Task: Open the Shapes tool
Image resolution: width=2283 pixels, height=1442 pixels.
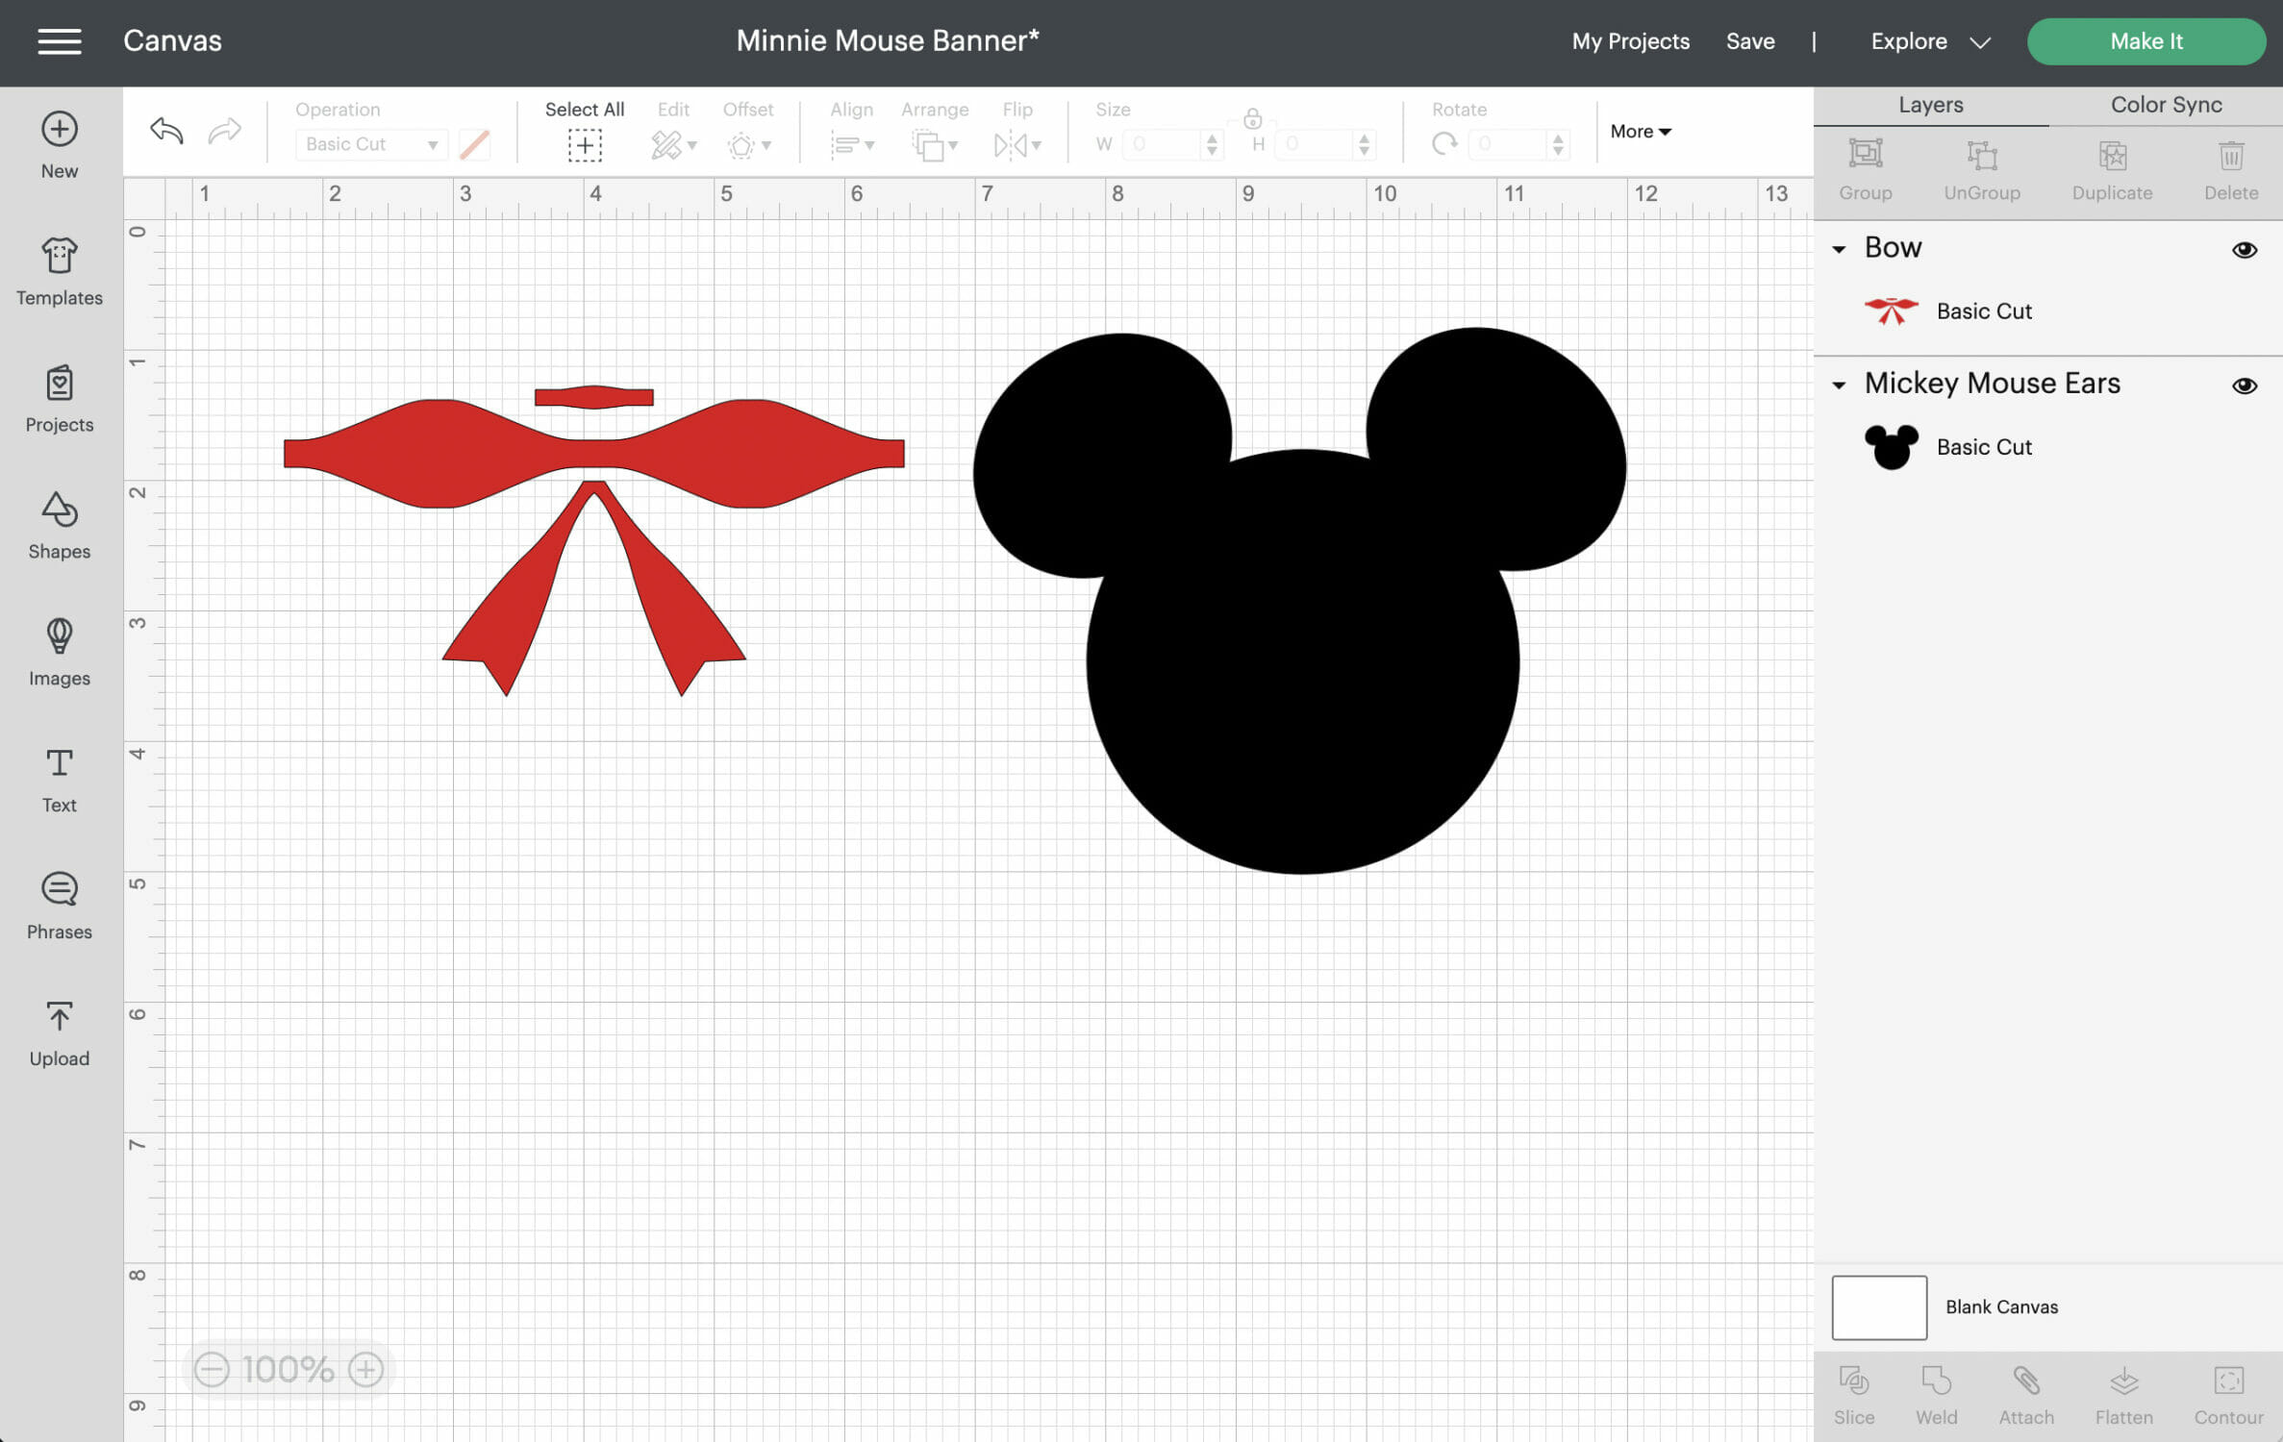Action: tap(60, 526)
